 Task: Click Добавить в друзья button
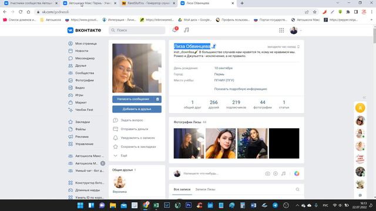click(x=137, y=109)
